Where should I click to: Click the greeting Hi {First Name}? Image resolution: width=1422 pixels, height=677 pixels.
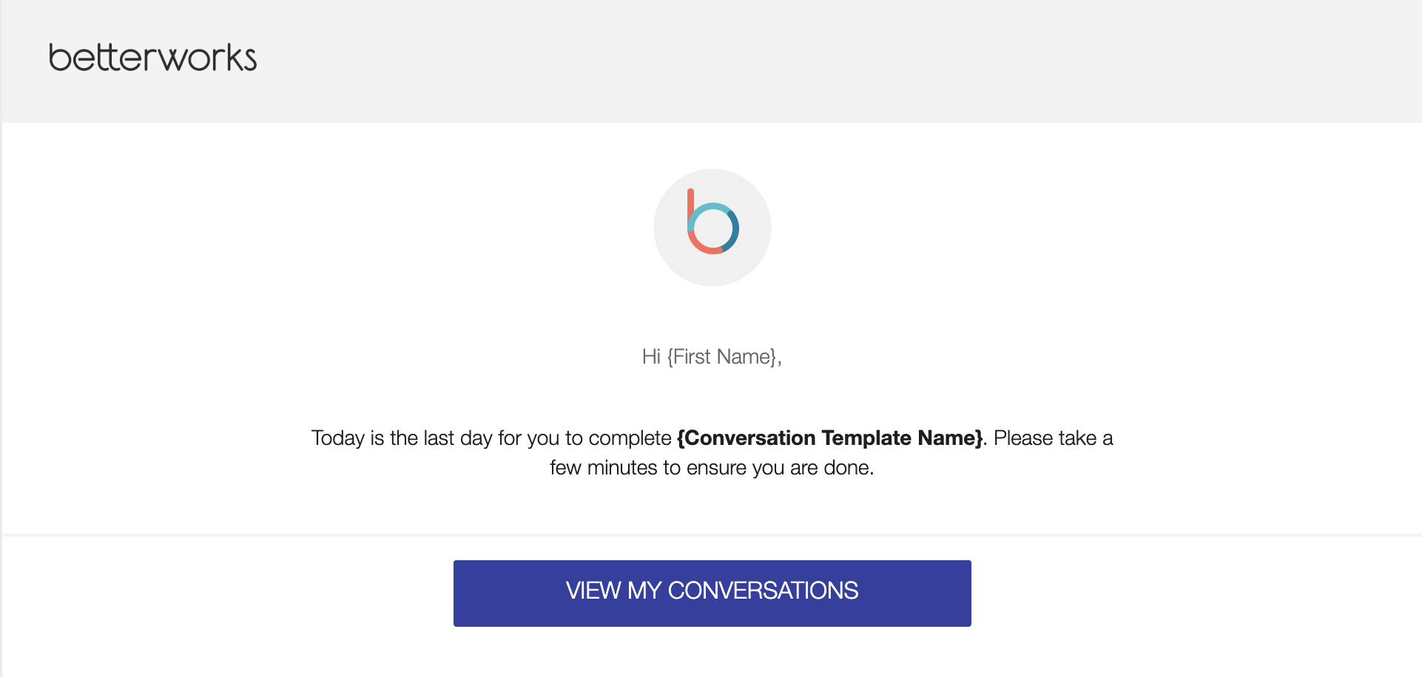pos(712,357)
